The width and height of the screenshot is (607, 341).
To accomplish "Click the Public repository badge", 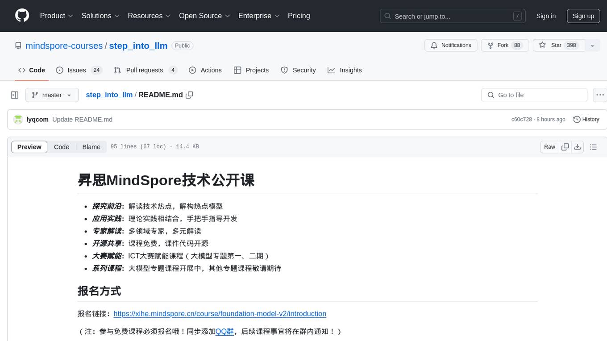I will point(182,46).
